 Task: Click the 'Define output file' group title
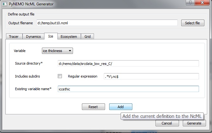coord(21,14)
